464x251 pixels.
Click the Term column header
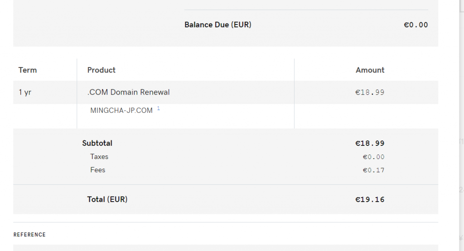coord(28,70)
